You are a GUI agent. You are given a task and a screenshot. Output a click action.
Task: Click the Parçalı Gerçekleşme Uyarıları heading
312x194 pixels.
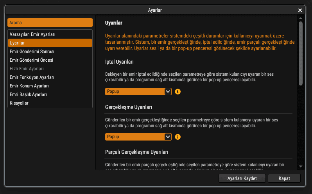137,152
